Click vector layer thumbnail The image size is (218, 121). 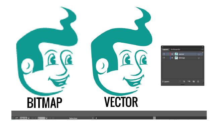(x=176, y=54)
